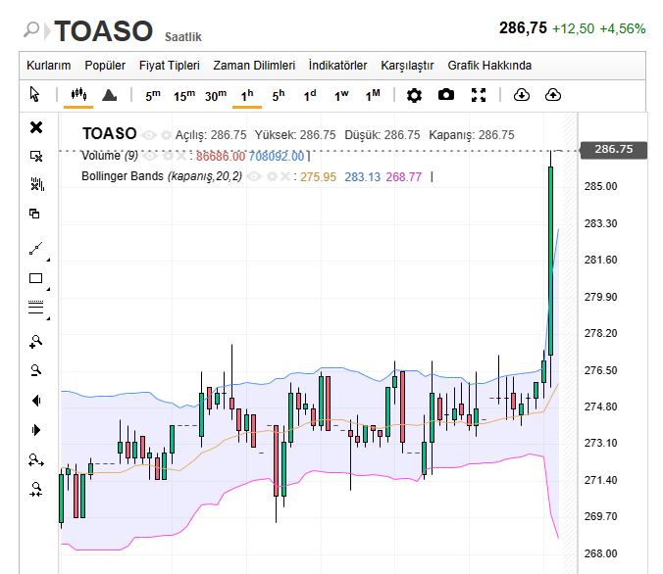
Task: Click the TOASO symbol title
Action: click(x=104, y=30)
